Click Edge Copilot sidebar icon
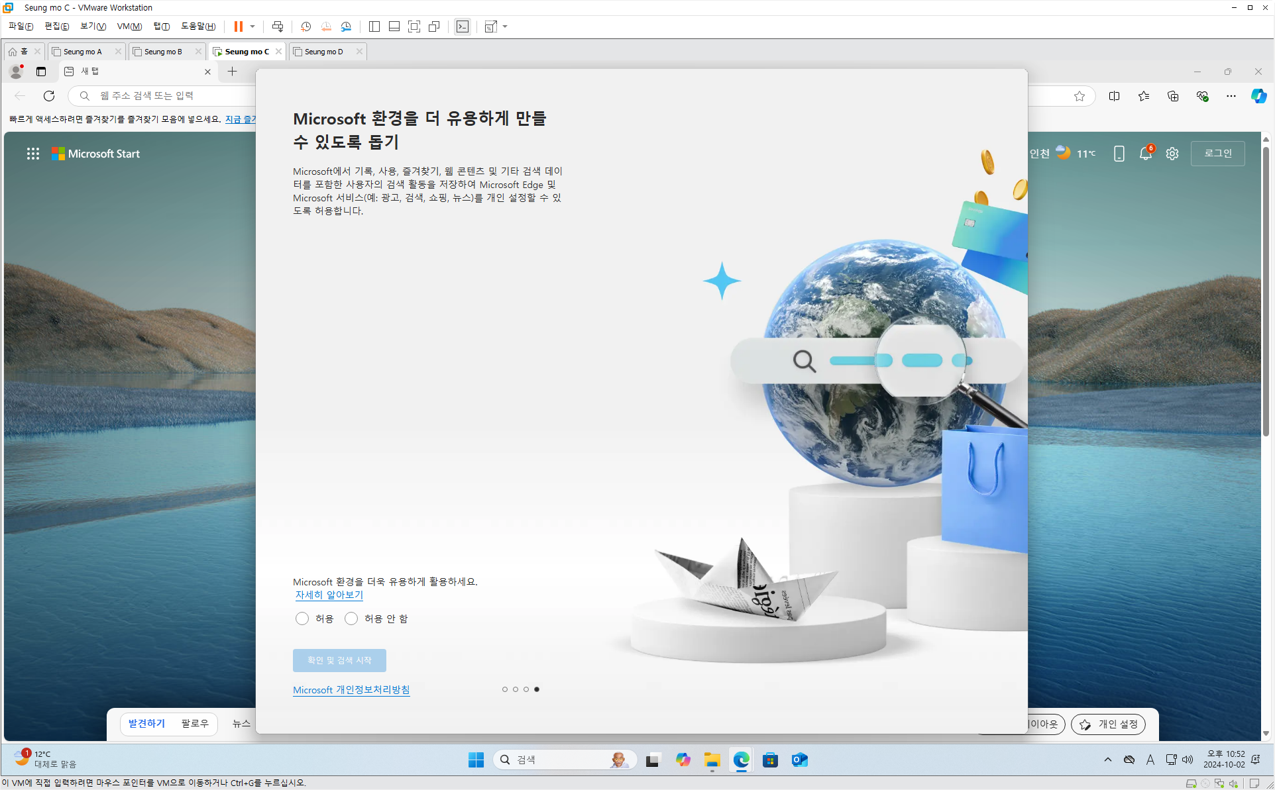Screen dimensions: 1275x790 coord(1258,96)
